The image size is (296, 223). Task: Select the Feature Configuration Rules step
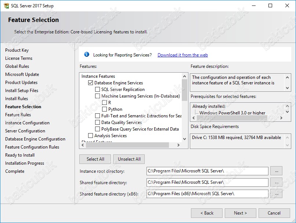pos(32,147)
